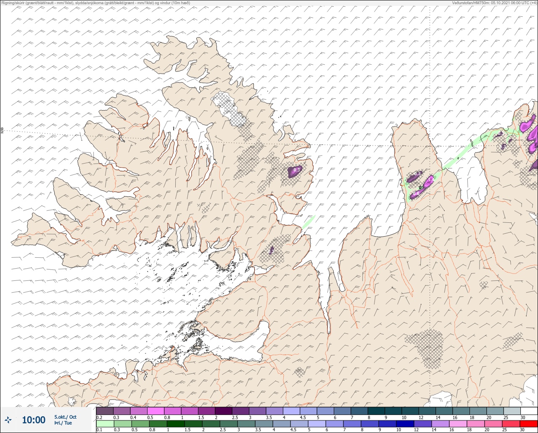Pick the bright pink snow swatch labeled 0.5
This screenshot has height=433, width=538.
point(156,411)
